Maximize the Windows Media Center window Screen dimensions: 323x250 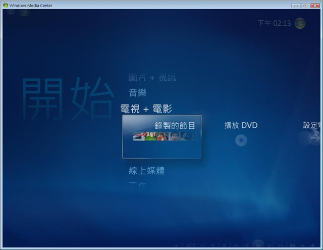pyautogui.click(x=305, y=6)
